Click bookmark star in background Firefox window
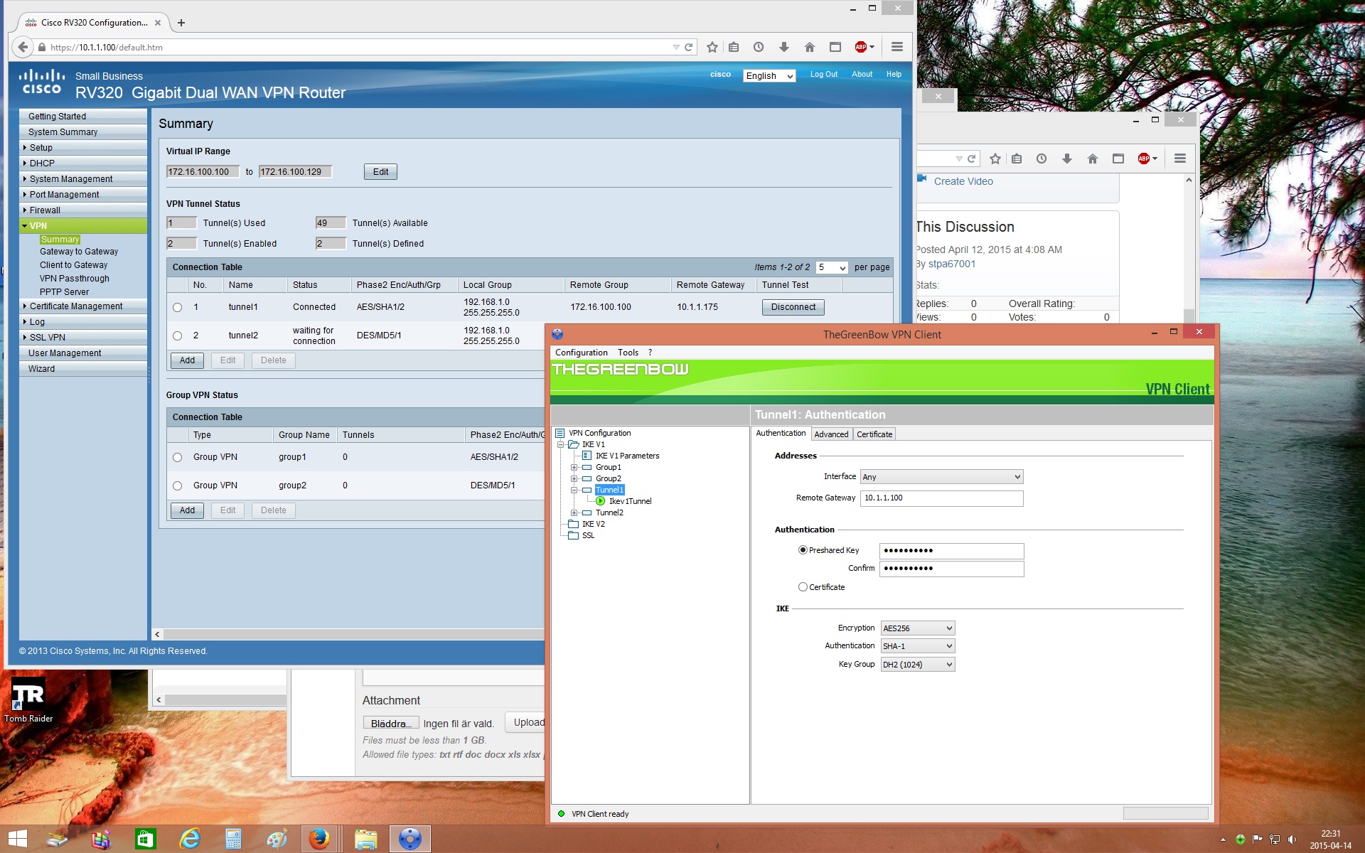 [995, 159]
